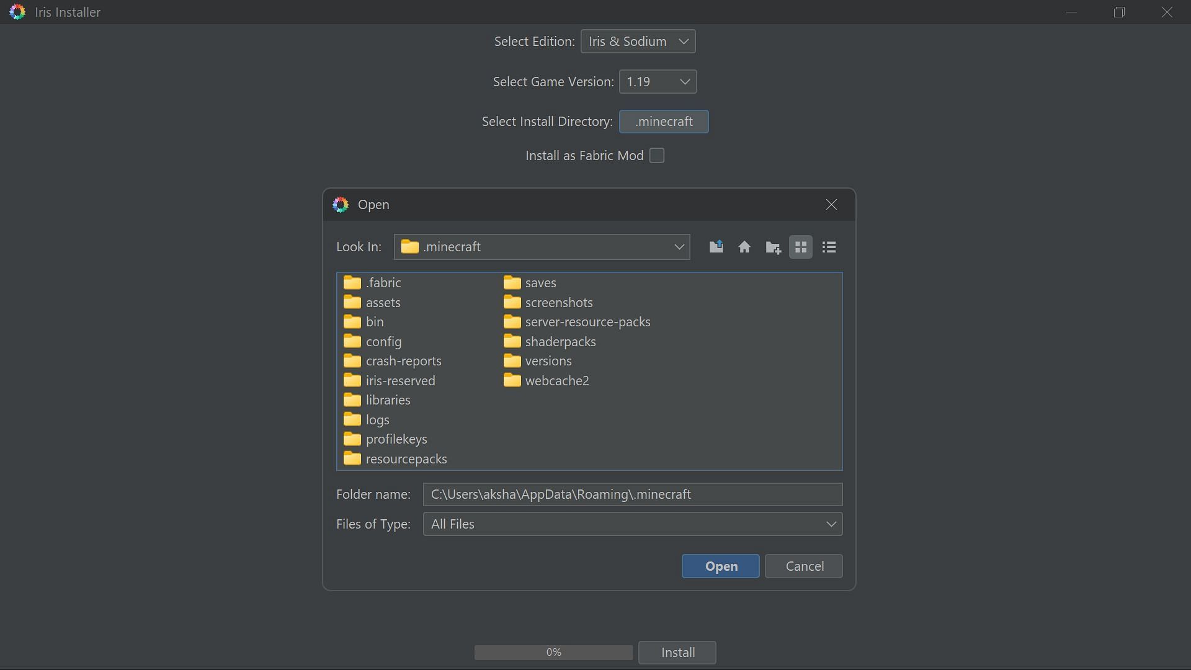Select the shaderpacks folder
The height and width of the screenshot is (670, 1191).
560,341
